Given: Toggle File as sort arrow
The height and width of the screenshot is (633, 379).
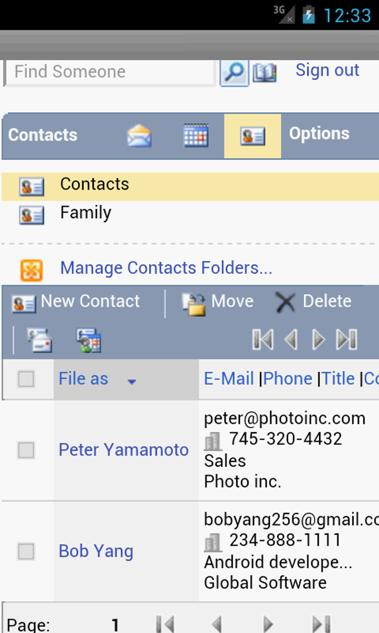Looking at the screenshot, I should (132, 381).
